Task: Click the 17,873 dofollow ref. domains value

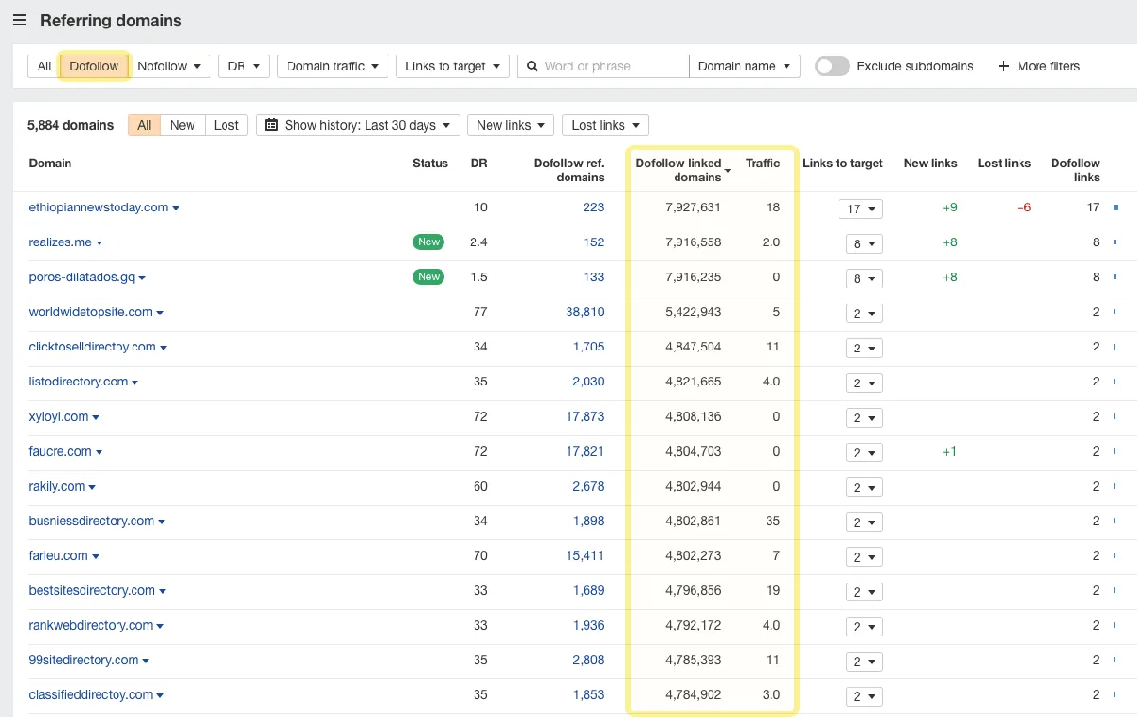Action: pyautogui.click(x=585, y=416)
